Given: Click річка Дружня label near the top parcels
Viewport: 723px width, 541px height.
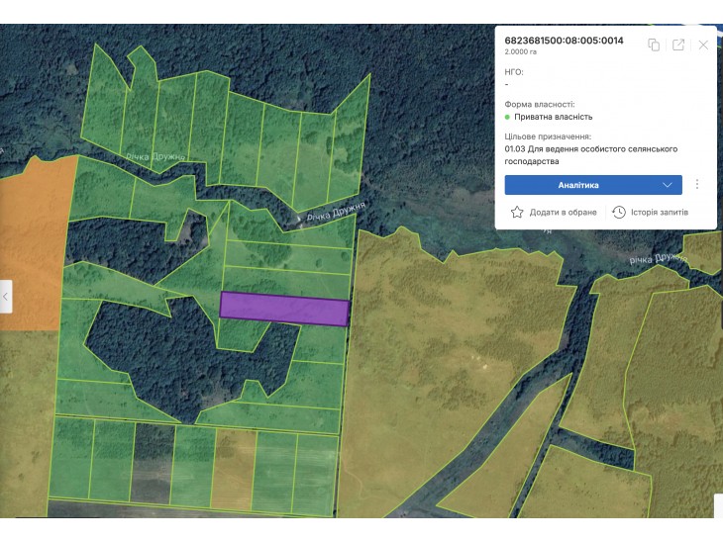Looking at the screenshot, I should pos(155,157).
